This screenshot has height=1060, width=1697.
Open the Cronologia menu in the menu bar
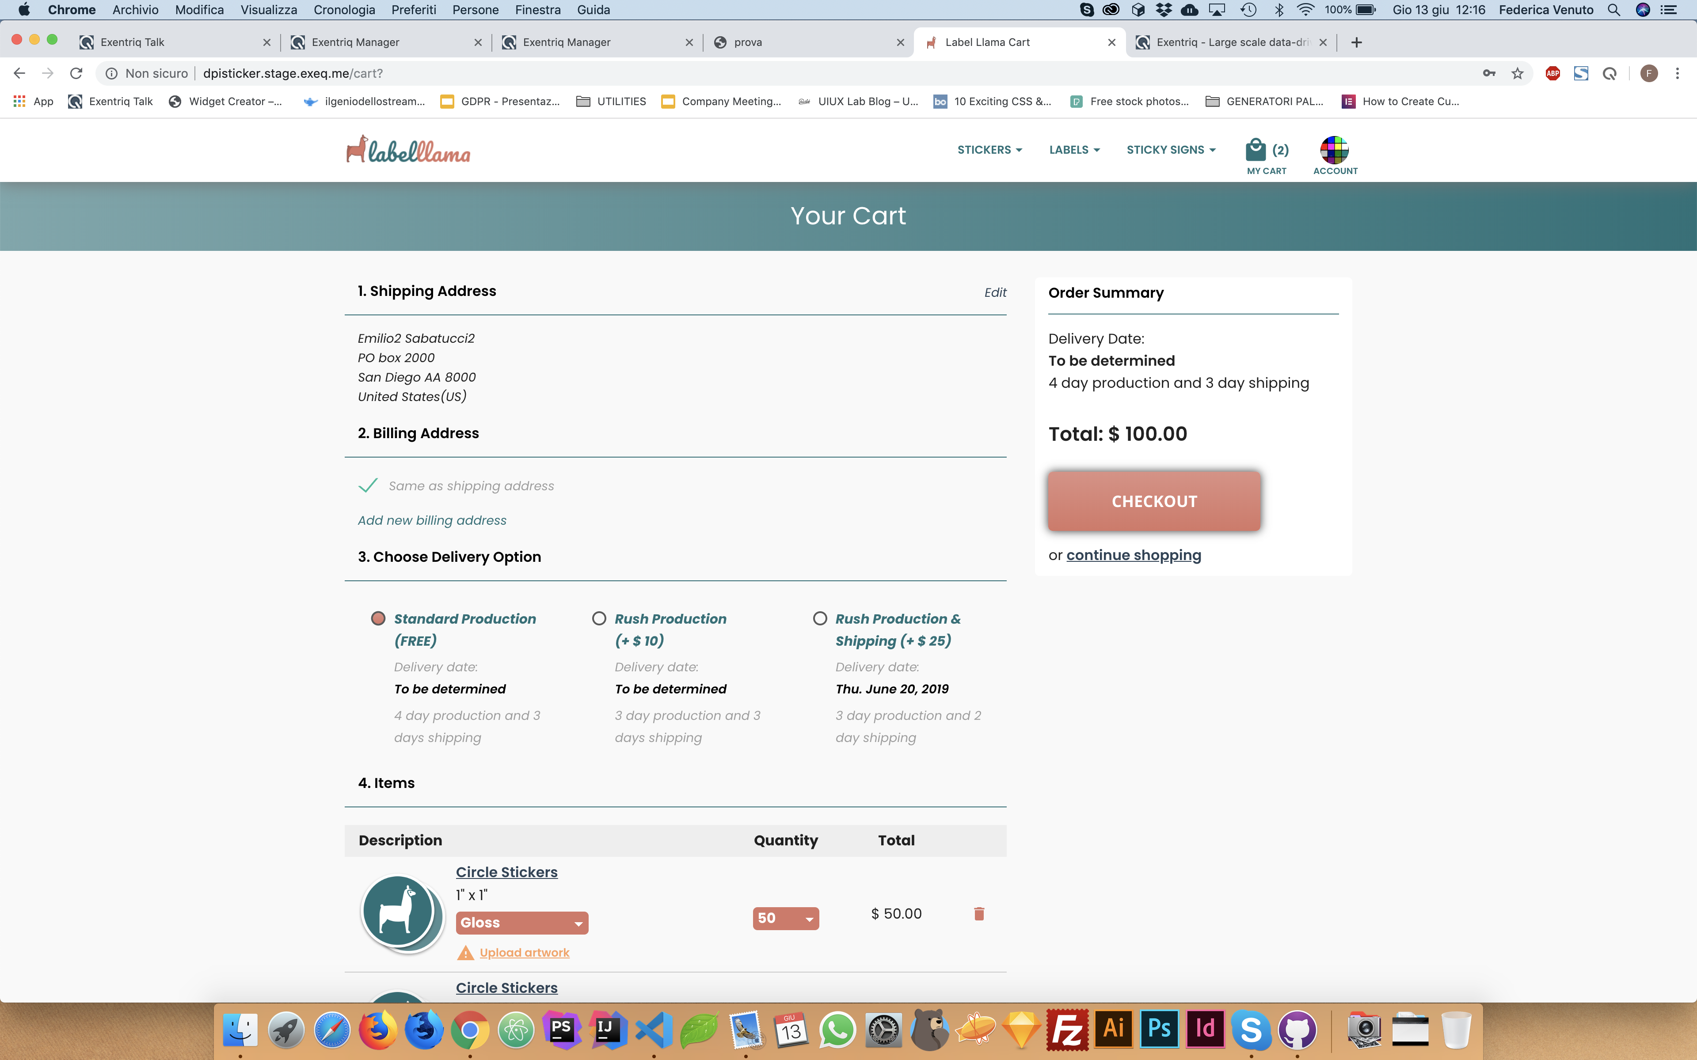(x=344, y=10)
